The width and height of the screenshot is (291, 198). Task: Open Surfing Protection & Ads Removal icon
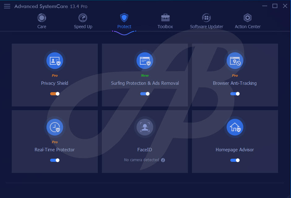tap(145, 61)
